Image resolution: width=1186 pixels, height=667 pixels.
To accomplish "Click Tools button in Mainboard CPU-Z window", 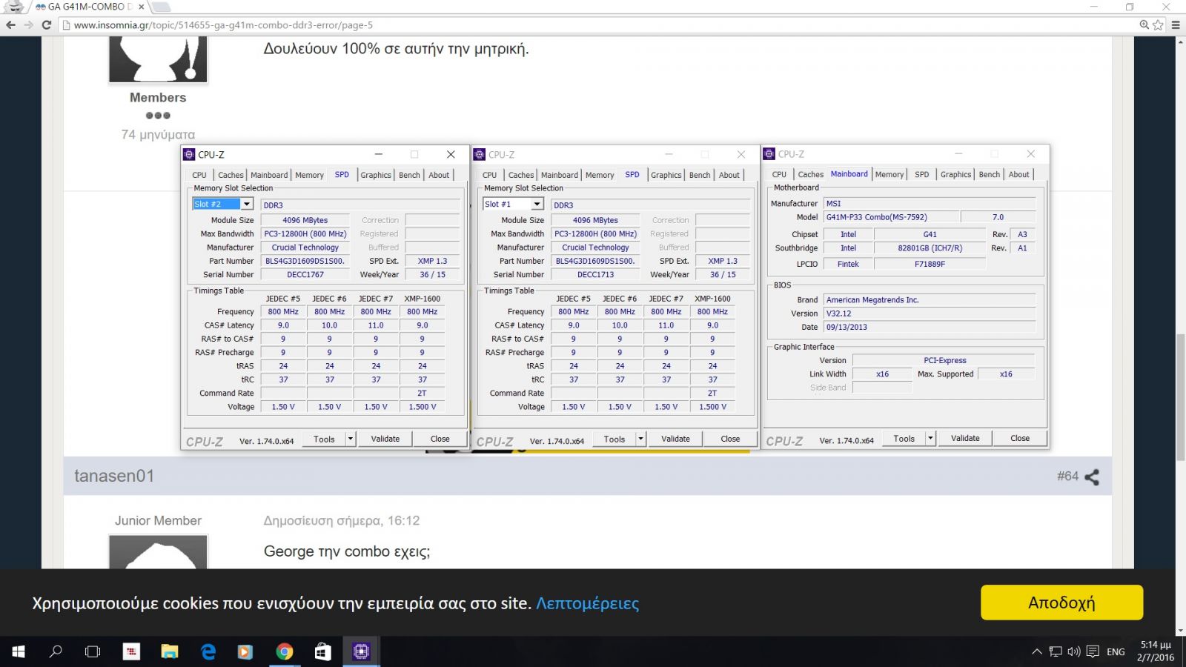I will 904,438.
